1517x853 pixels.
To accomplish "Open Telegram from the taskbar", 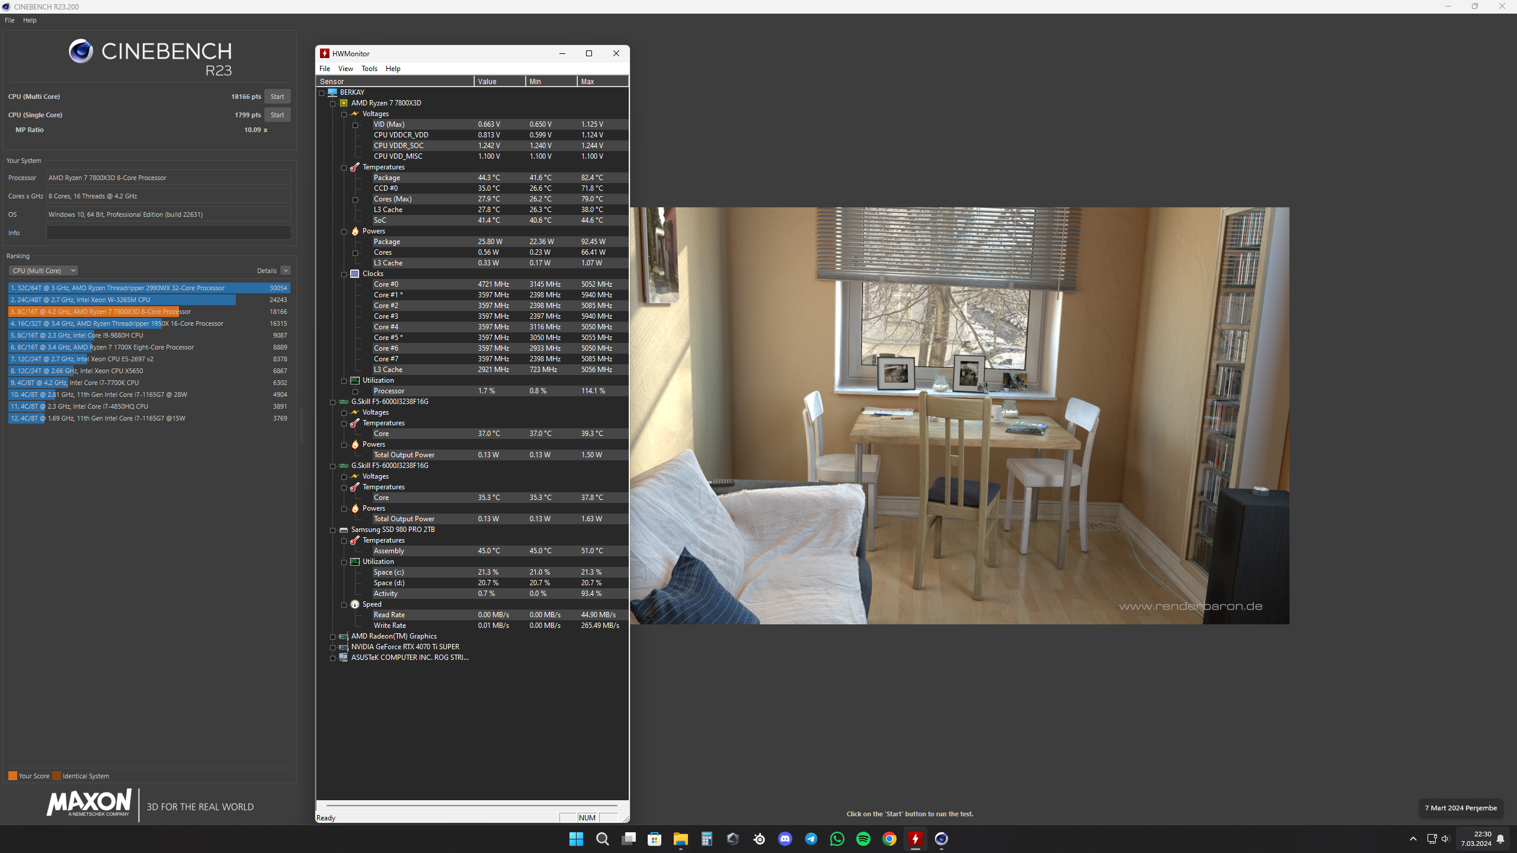I will [x=811, y=839].
